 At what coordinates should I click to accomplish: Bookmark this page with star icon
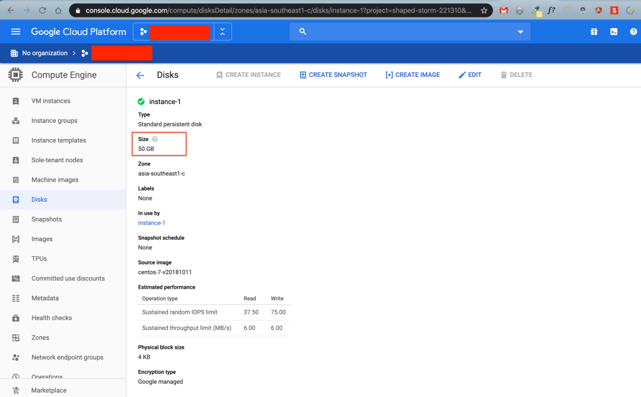[484, 11]
